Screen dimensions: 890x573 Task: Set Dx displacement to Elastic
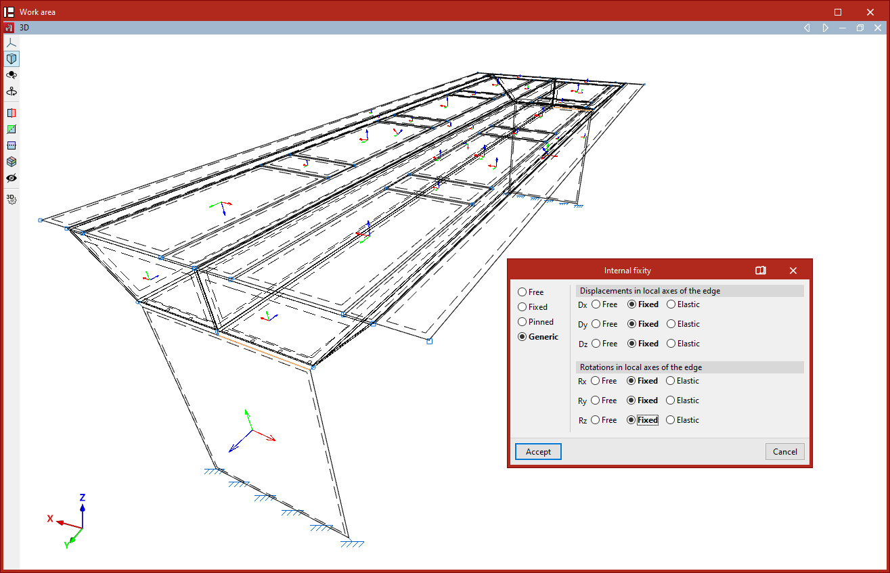click(x=683, y=304)
